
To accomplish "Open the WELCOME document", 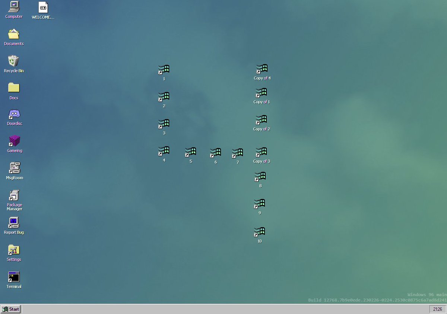I will [x=42, y=7].
